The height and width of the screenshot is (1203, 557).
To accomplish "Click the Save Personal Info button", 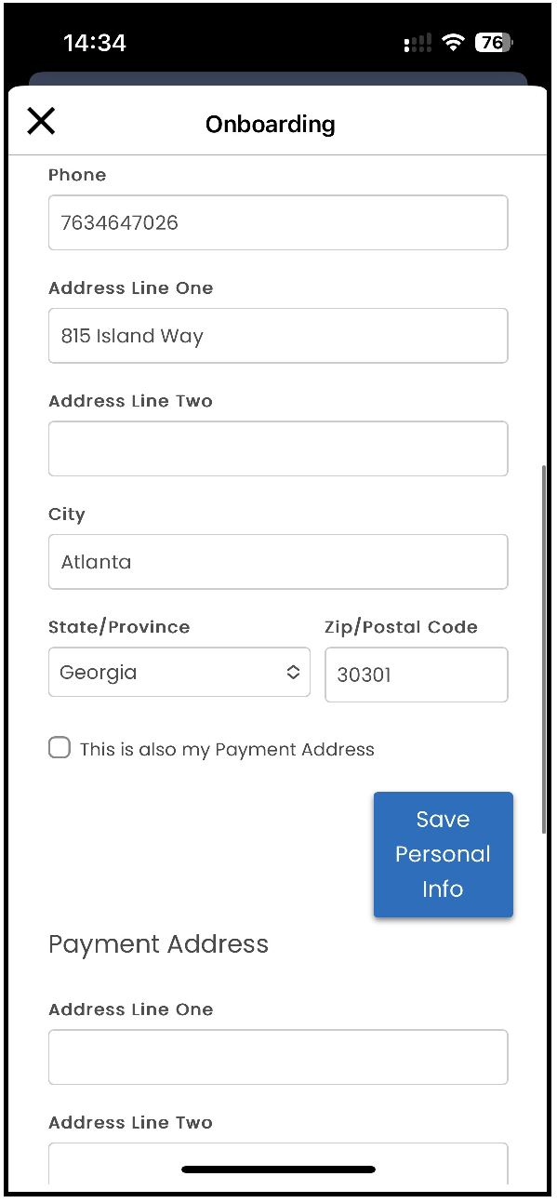I will click(x=444, y=854).
